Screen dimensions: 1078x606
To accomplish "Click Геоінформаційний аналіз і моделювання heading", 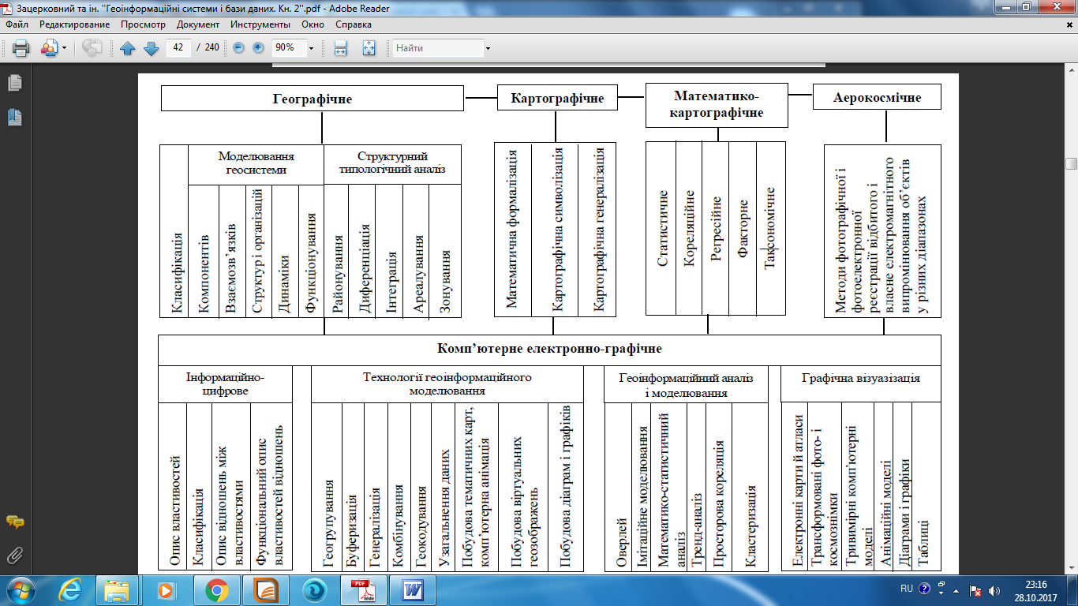I will pos(686,385).
